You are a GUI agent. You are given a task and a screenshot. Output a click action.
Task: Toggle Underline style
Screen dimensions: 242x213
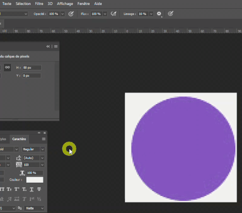pos(31,189)
